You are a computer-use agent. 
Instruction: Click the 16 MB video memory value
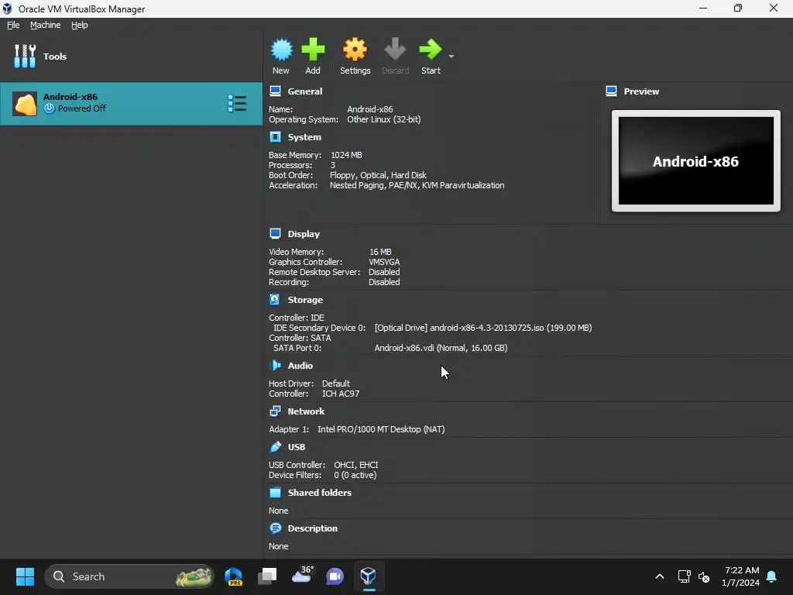(380, 252)
